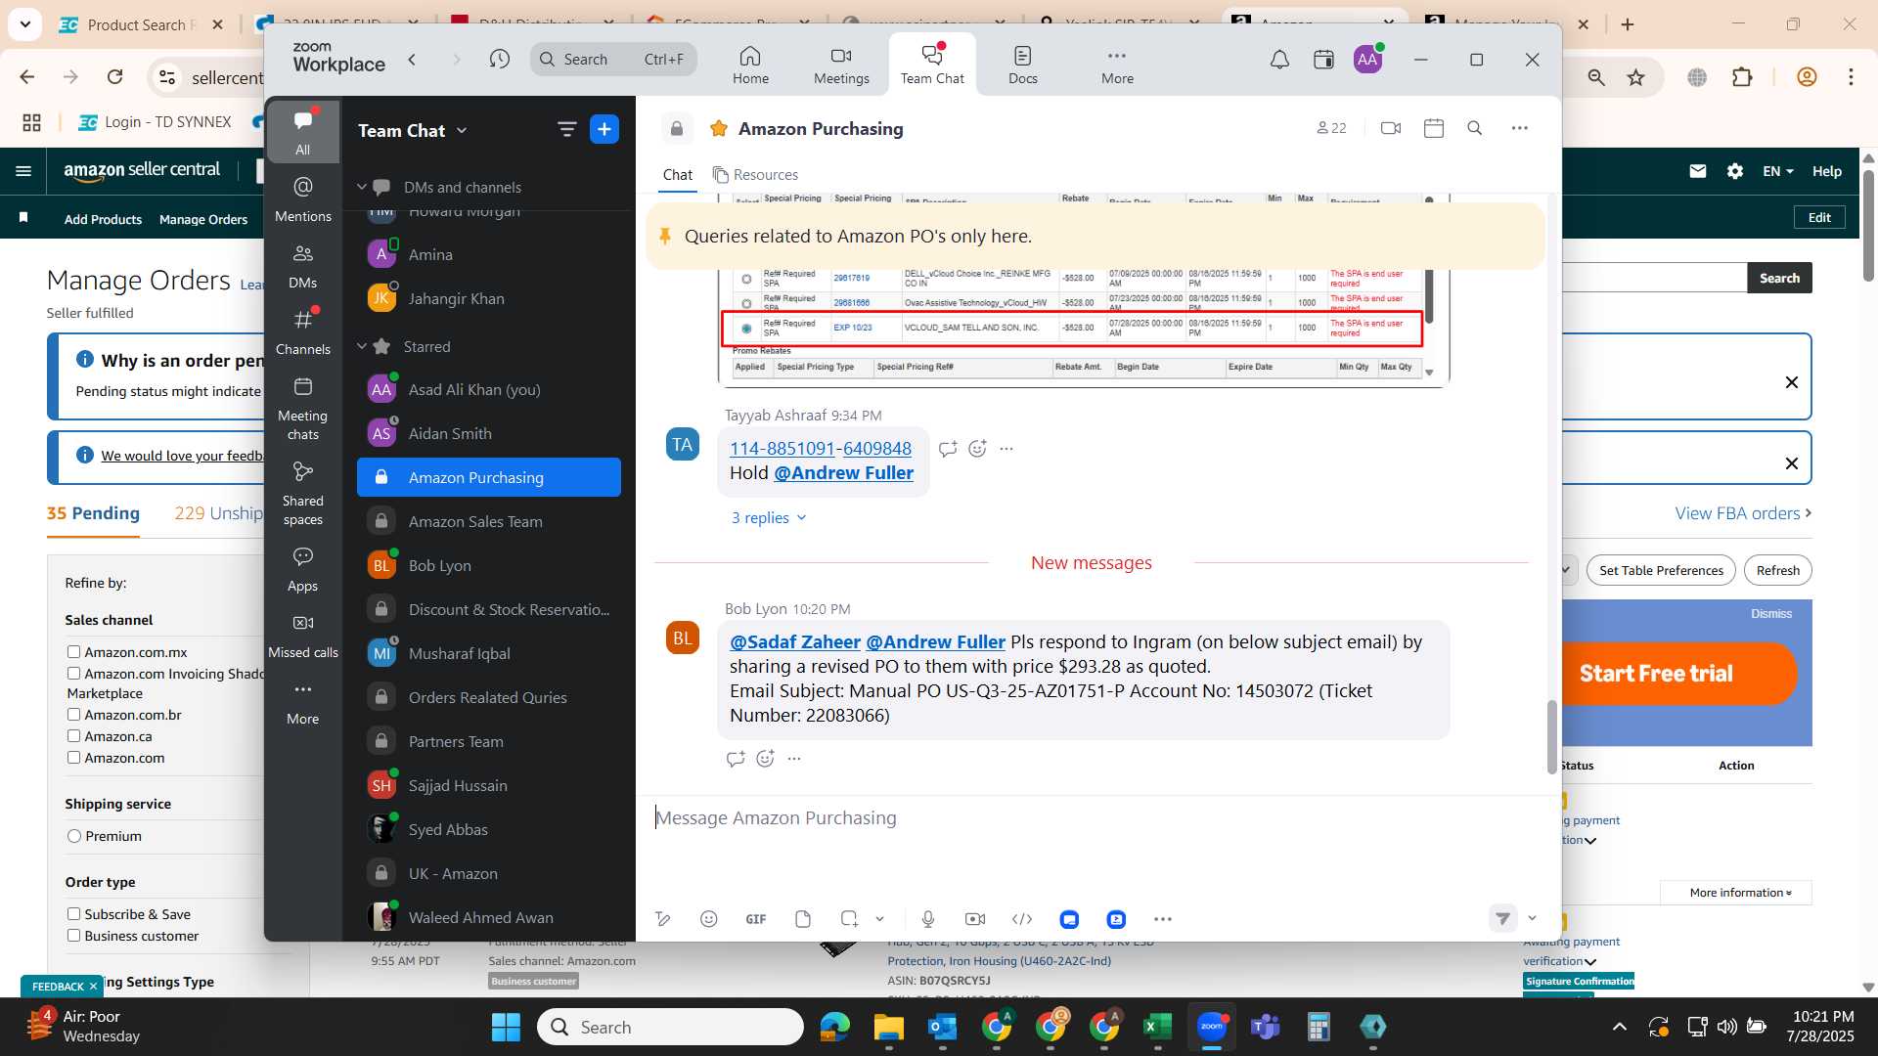Collapse the Starred section
Image resolution: width=1878 pixels, height=1056 pixels.
coord(361,346)
